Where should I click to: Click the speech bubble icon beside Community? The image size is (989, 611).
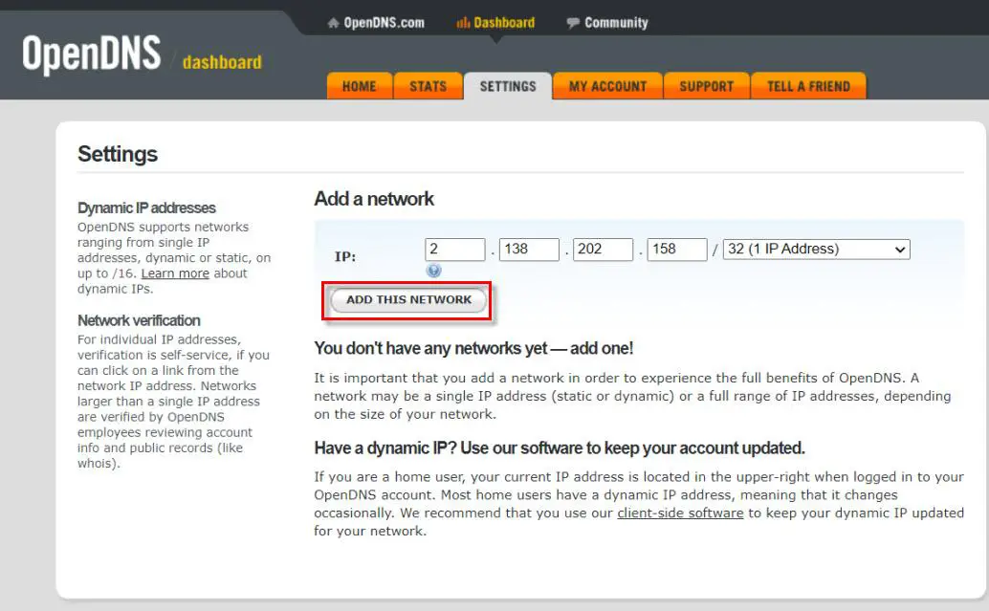click(x=573, y=23)
